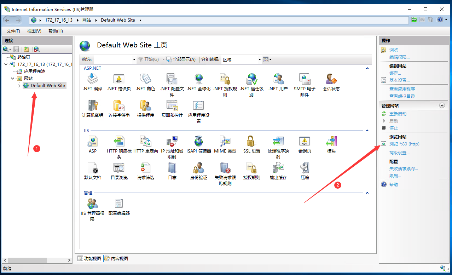
Task: Collapse the 管理网站 actions section
Action: [442, 105]
